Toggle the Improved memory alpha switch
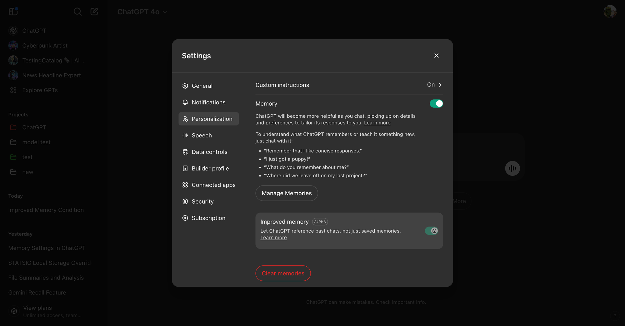The image size is (625, 326). [x=431, y=231]
